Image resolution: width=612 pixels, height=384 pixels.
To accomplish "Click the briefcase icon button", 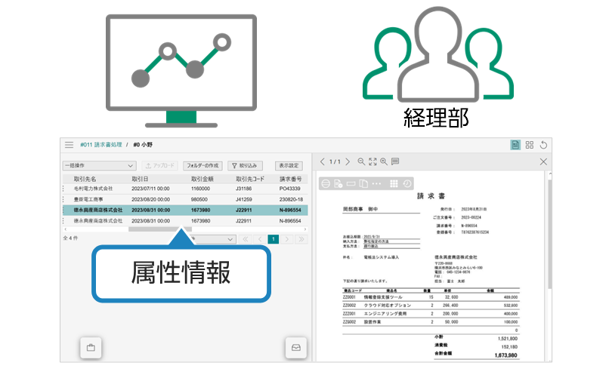I will (91, 348).
